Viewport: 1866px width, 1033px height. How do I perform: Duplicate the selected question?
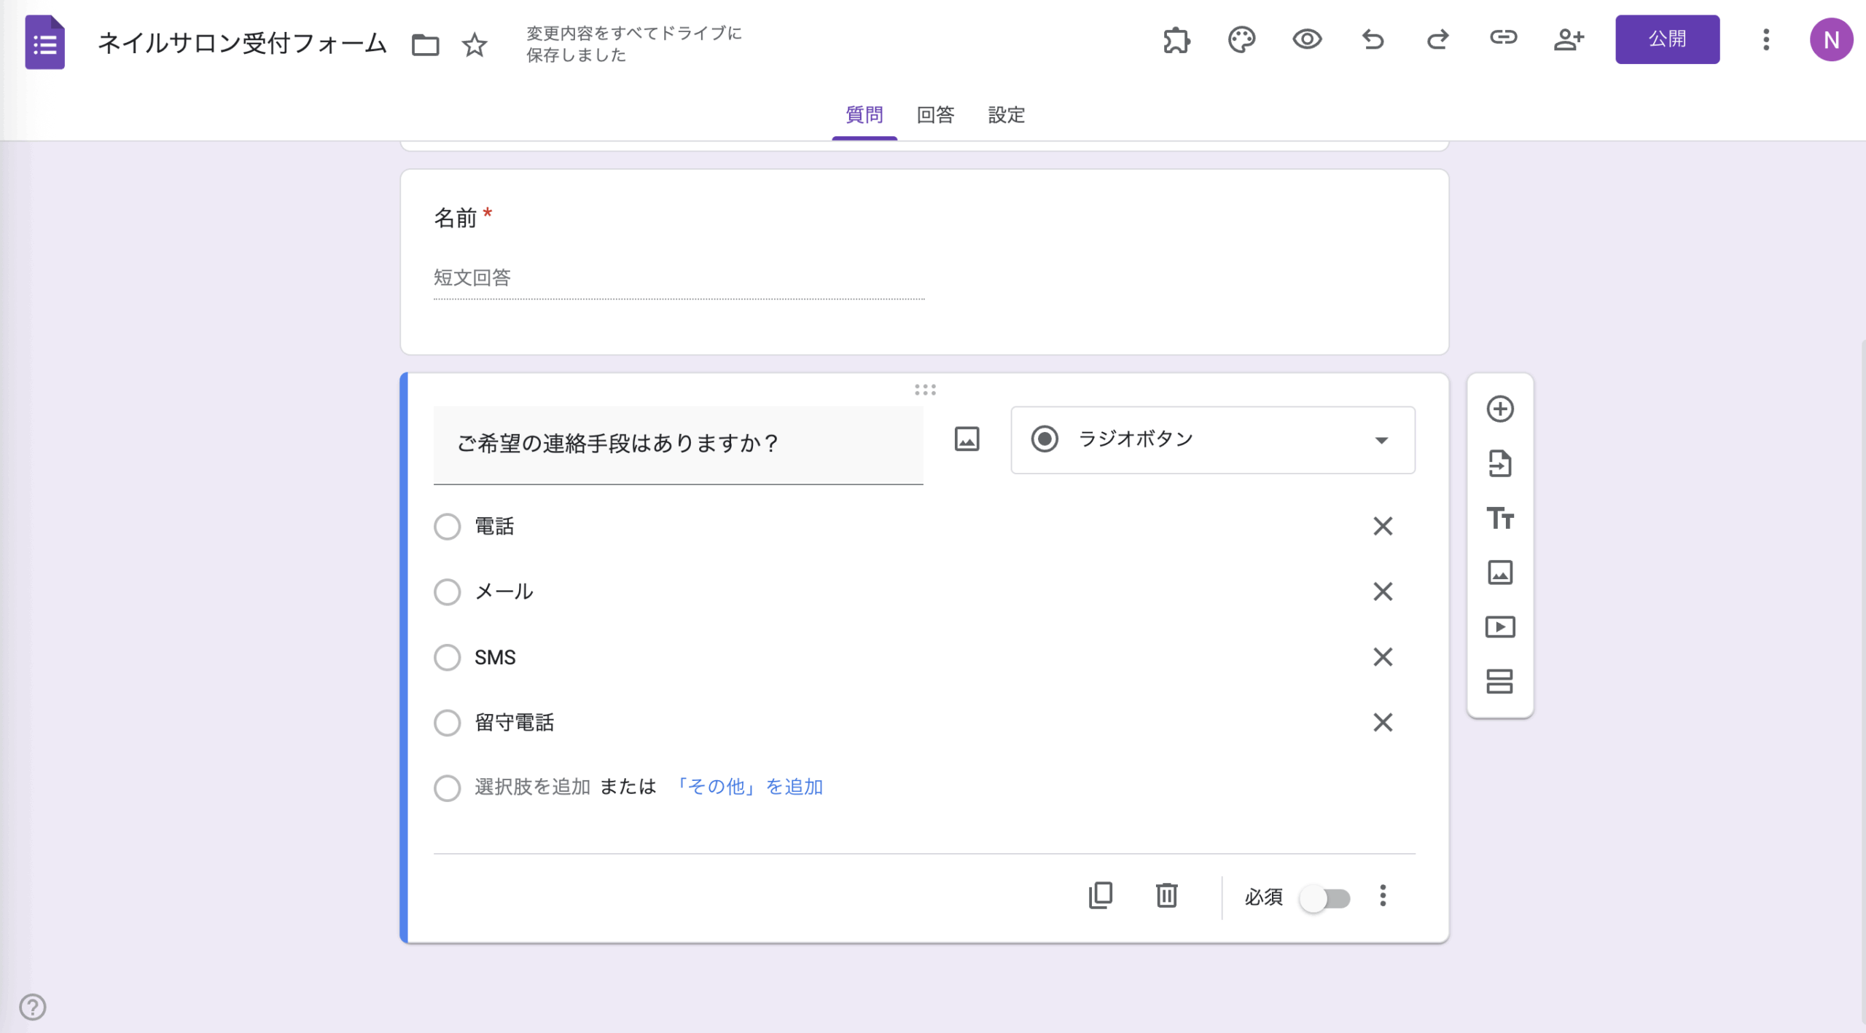pos(1101,895)
